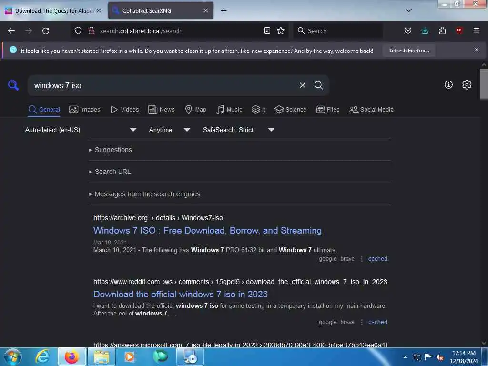Click the www.reddit.com result URL
This screenshot has width=488, height=366.
240,282
